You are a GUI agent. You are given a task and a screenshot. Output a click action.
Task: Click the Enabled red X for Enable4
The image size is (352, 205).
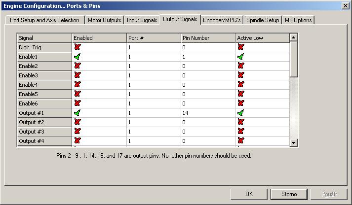pos(77,85)
